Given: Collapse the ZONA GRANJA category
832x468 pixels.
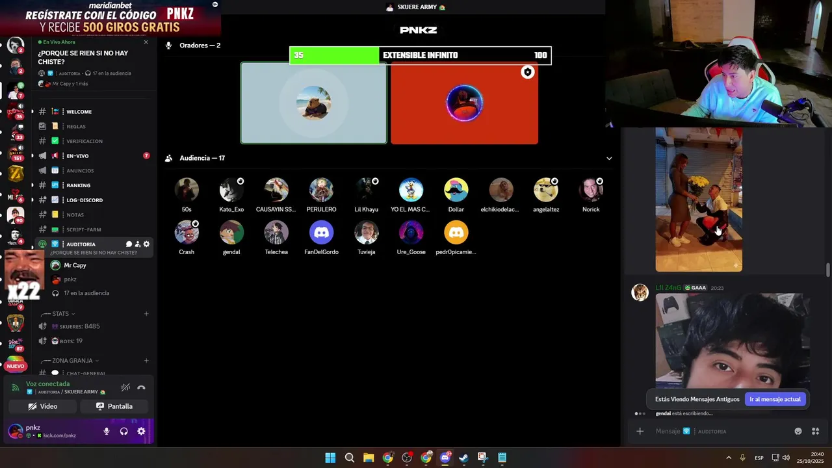Looking at the screenshot, I should pyautogui.click(x=75, y=361).
